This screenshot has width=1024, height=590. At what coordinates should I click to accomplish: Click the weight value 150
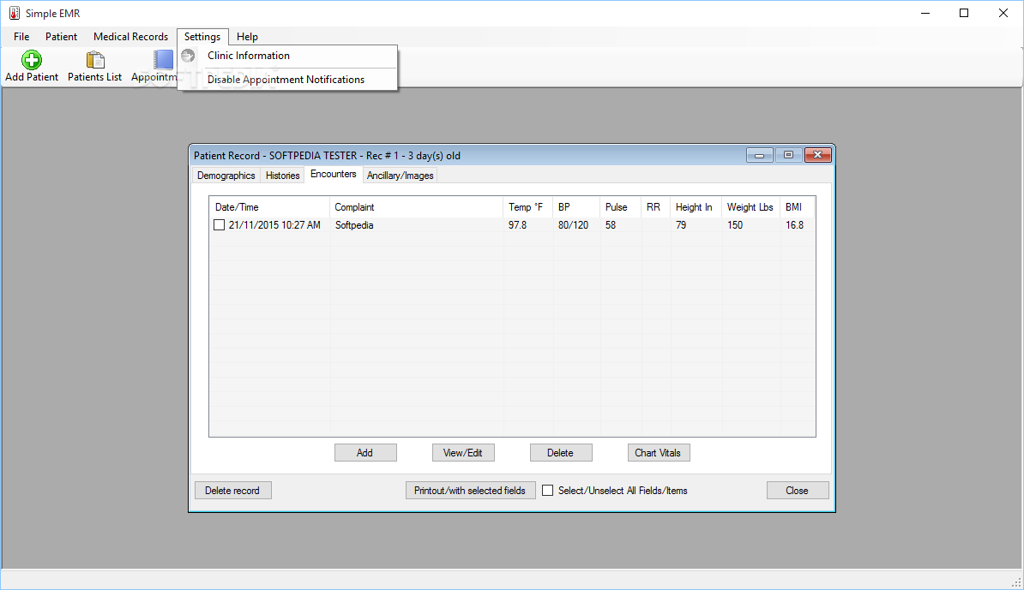tap(735, 225)
